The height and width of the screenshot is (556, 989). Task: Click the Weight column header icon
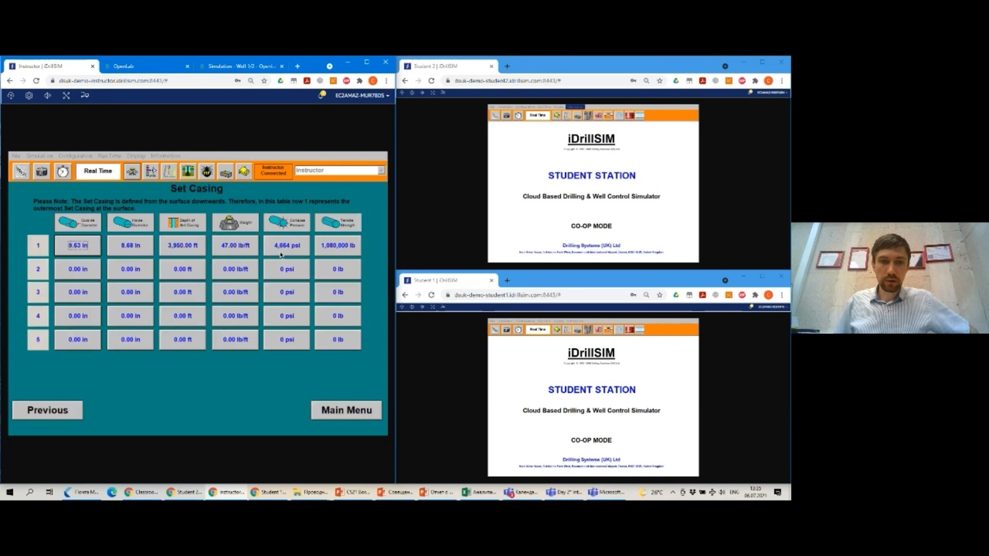tap(235, 222)
